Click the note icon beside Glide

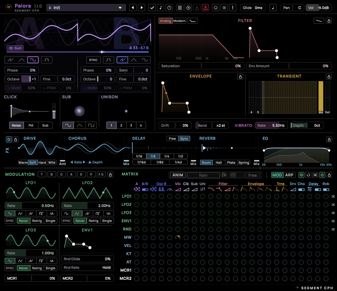[273, 8]
